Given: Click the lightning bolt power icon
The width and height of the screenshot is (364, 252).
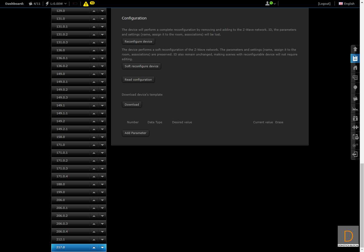Looking at the screenshot, I should (47, 4).
